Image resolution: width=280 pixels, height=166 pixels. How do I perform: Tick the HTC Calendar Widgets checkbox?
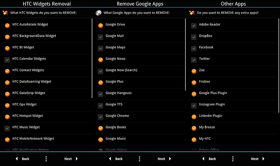tap(7, 60)
